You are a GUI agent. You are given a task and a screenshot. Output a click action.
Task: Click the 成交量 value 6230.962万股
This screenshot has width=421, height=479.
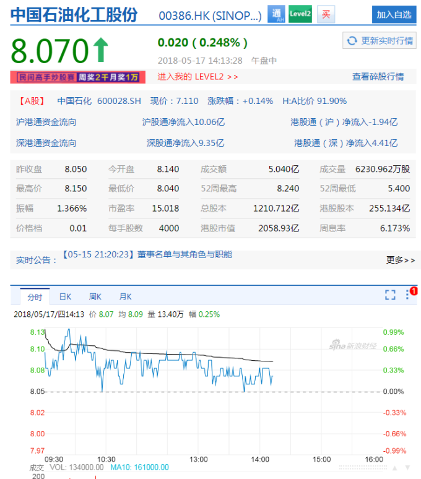(383, 169)
